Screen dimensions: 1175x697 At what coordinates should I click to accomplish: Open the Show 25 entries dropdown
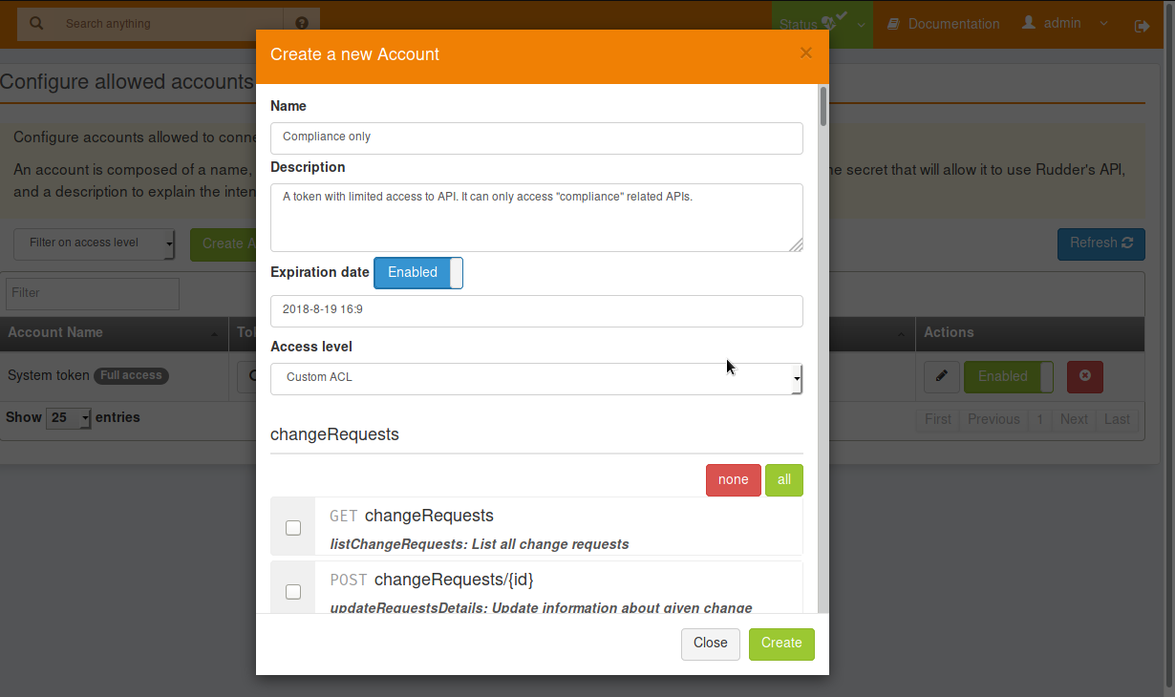point(68,417)
